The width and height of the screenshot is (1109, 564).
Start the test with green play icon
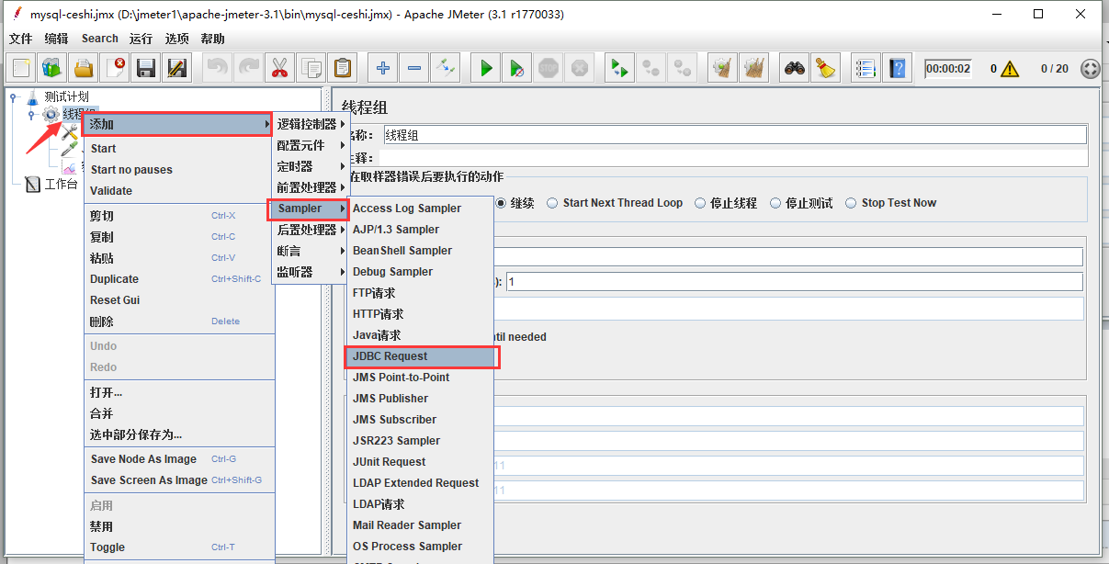[487, 68]
